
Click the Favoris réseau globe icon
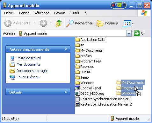12,77
